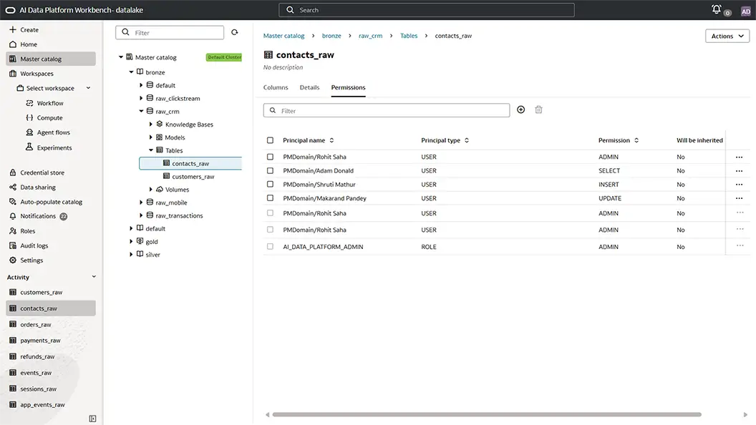
Task: Click the scroll right arrow of table
Action: (x=745, y=414)
